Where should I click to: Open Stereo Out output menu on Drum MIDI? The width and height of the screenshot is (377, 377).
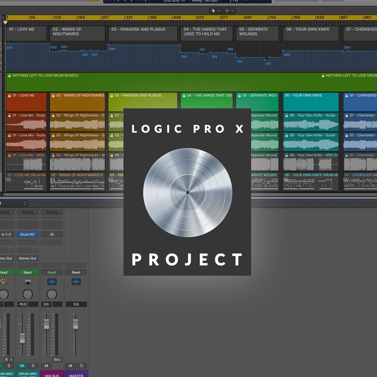pos(27,258)
